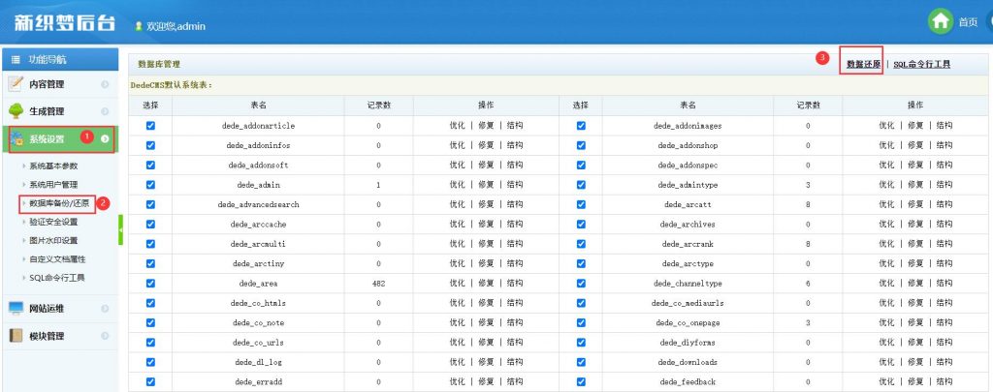Collapse sidebar using the green handle

point(121,230)
